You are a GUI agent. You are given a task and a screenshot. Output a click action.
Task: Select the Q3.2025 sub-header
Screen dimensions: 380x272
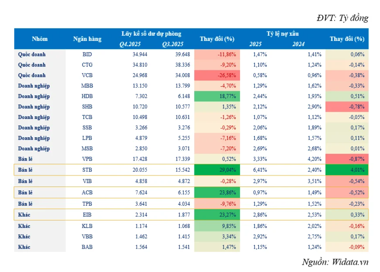click(172, 44)
